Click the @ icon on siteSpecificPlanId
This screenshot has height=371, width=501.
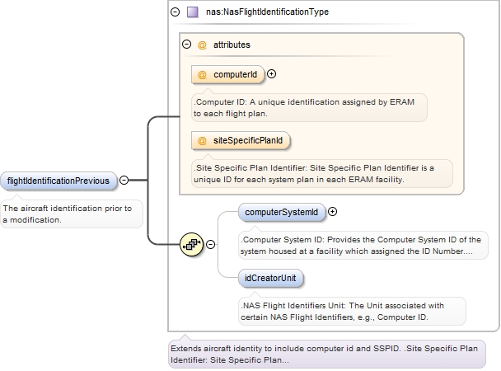202,140
